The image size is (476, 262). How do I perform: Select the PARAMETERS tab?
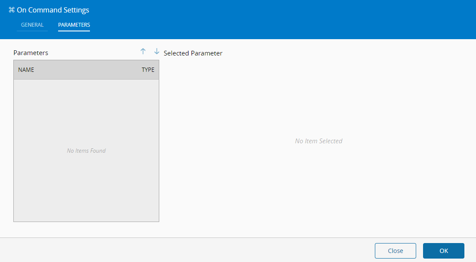coord(74,25)
